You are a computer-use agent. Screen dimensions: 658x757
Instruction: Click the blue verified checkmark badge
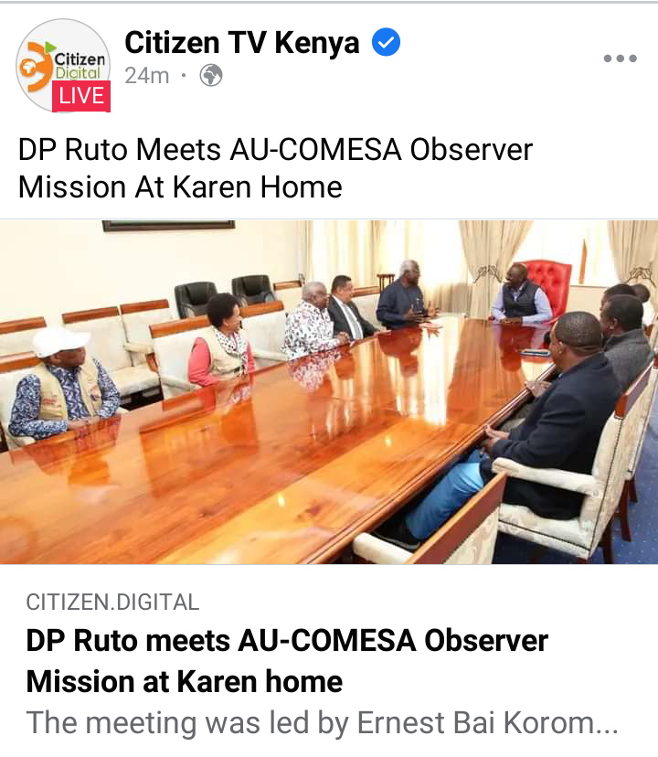tap(386, 42)
